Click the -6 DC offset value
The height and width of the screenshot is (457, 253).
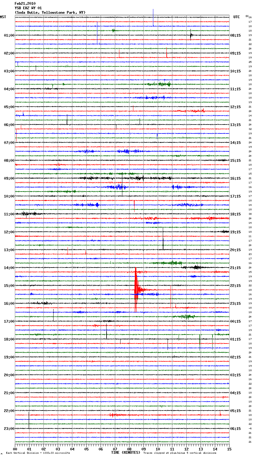coord(250,429)
